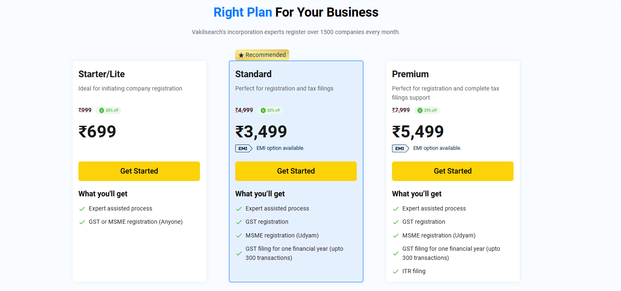Click the EMI icon in Standard plan
621x291 pixels.
pos(244,148)
